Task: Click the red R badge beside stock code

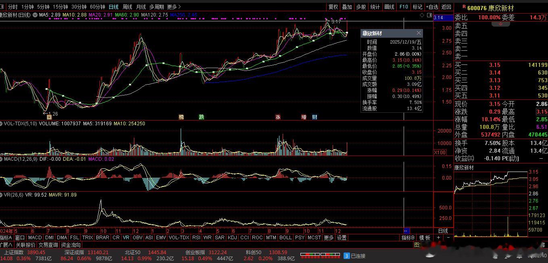Action: pyautogui.click(x=464, y=7)
